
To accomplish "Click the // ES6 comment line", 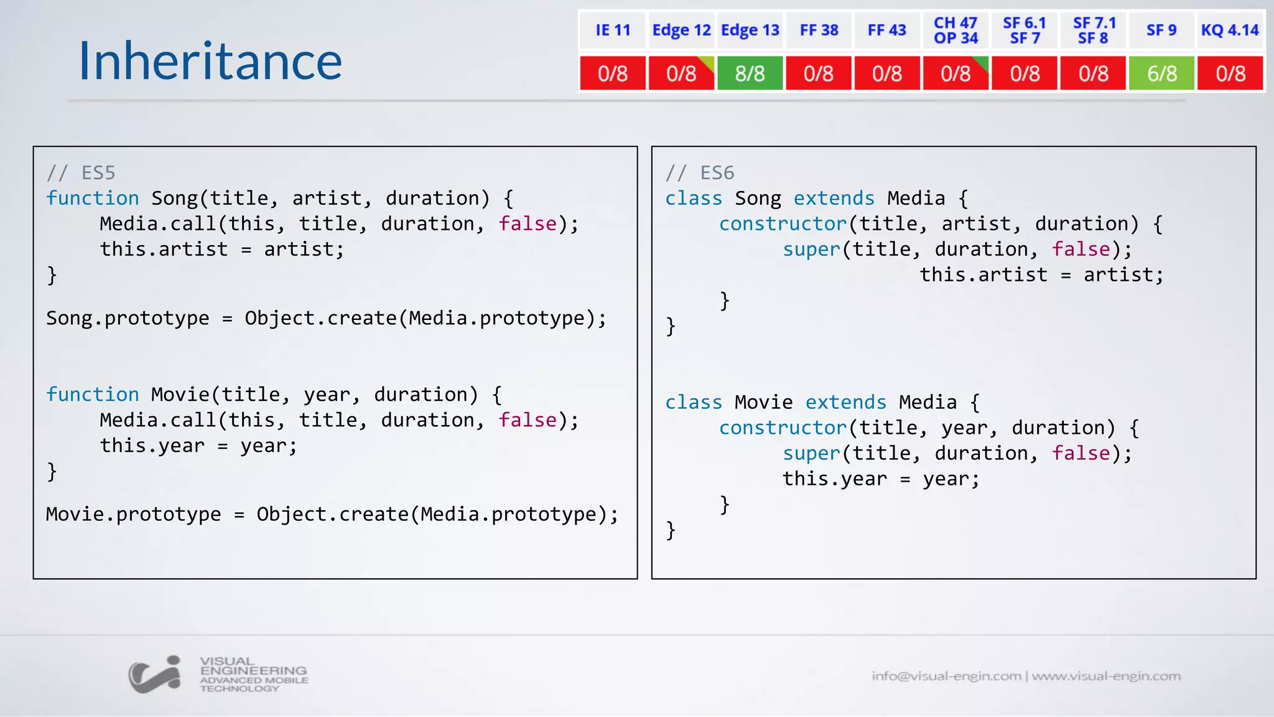I will coord(700,172).
